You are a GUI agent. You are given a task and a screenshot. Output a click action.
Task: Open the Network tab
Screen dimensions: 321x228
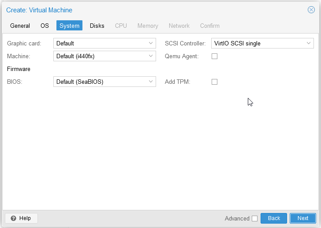tap(179, 26)
